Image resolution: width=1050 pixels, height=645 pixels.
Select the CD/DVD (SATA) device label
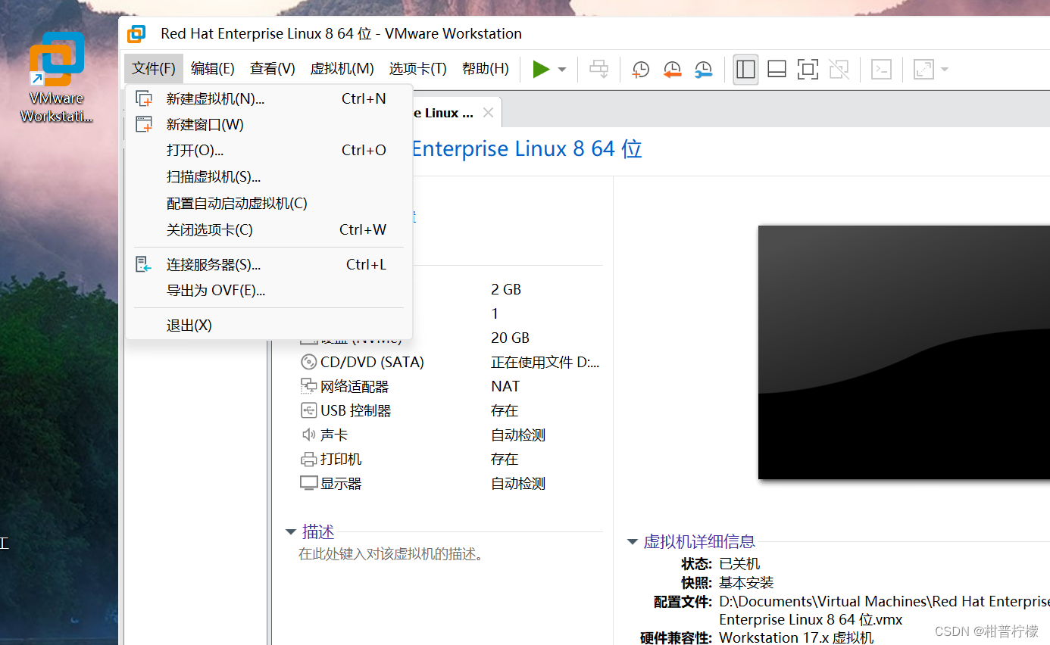pyautogui.click(x=372, y=362)
